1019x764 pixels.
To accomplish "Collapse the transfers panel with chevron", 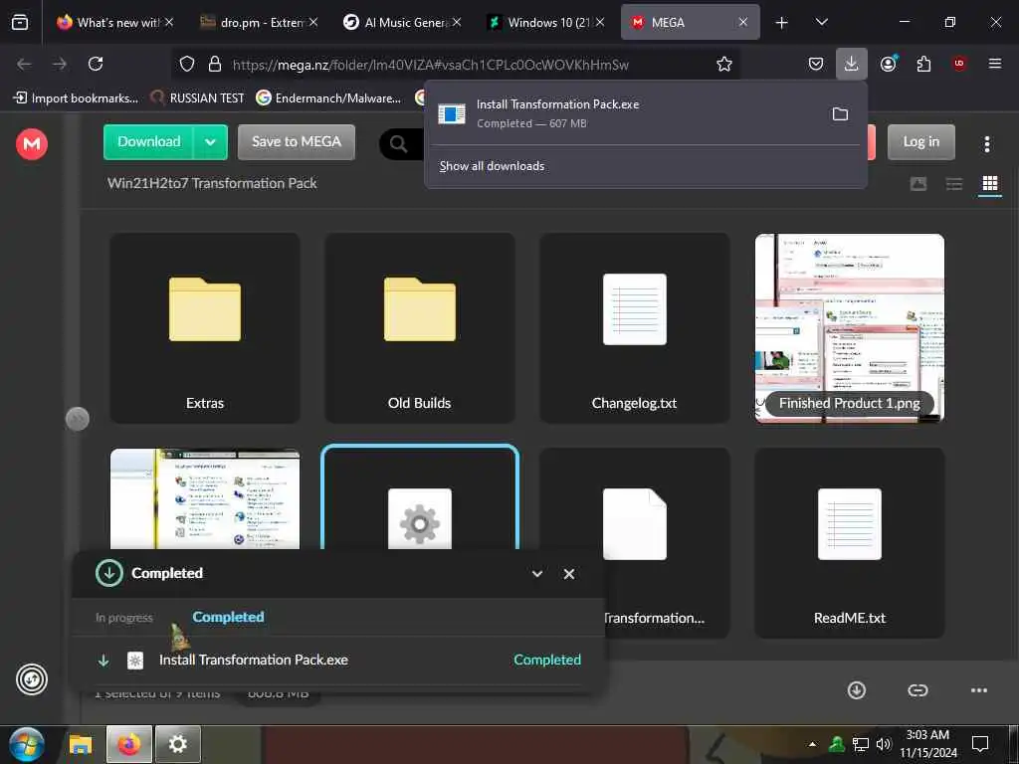I will [537, 574].
